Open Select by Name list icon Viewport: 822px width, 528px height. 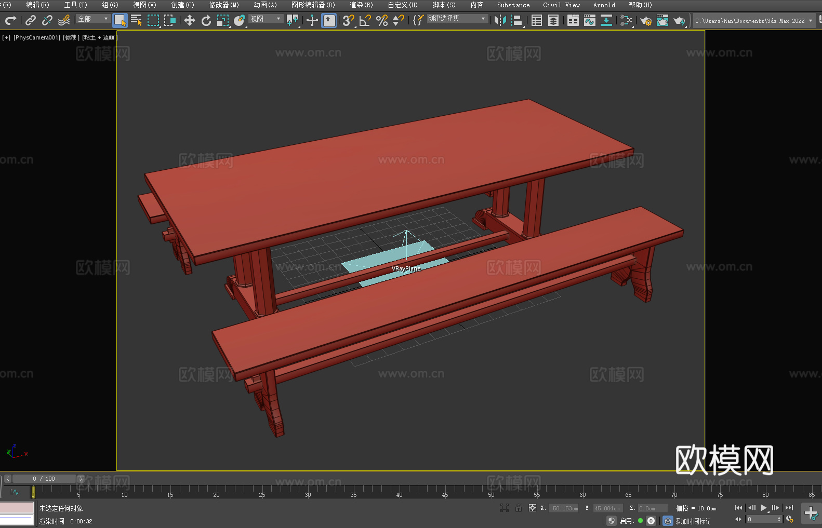point(137,20)
